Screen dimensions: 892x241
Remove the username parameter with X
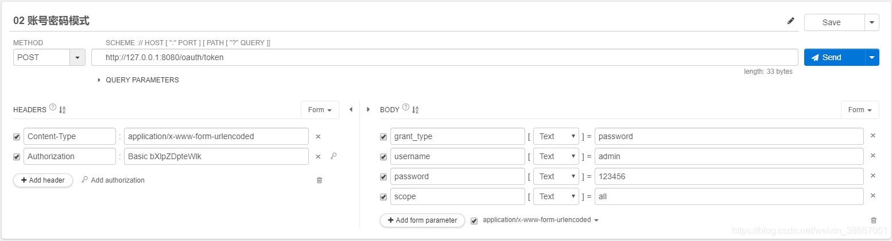[x=873, y=156]
